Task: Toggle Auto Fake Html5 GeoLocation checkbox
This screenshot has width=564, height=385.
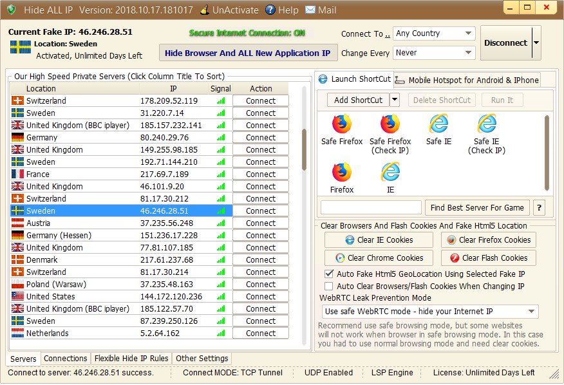Action: (329, 274)
